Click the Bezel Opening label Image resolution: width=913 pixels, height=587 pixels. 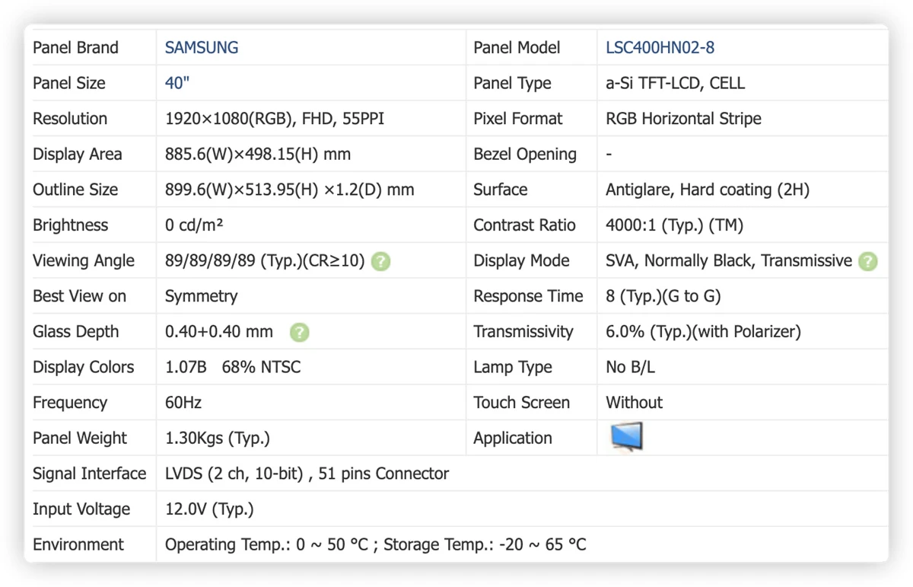[525, 154]
